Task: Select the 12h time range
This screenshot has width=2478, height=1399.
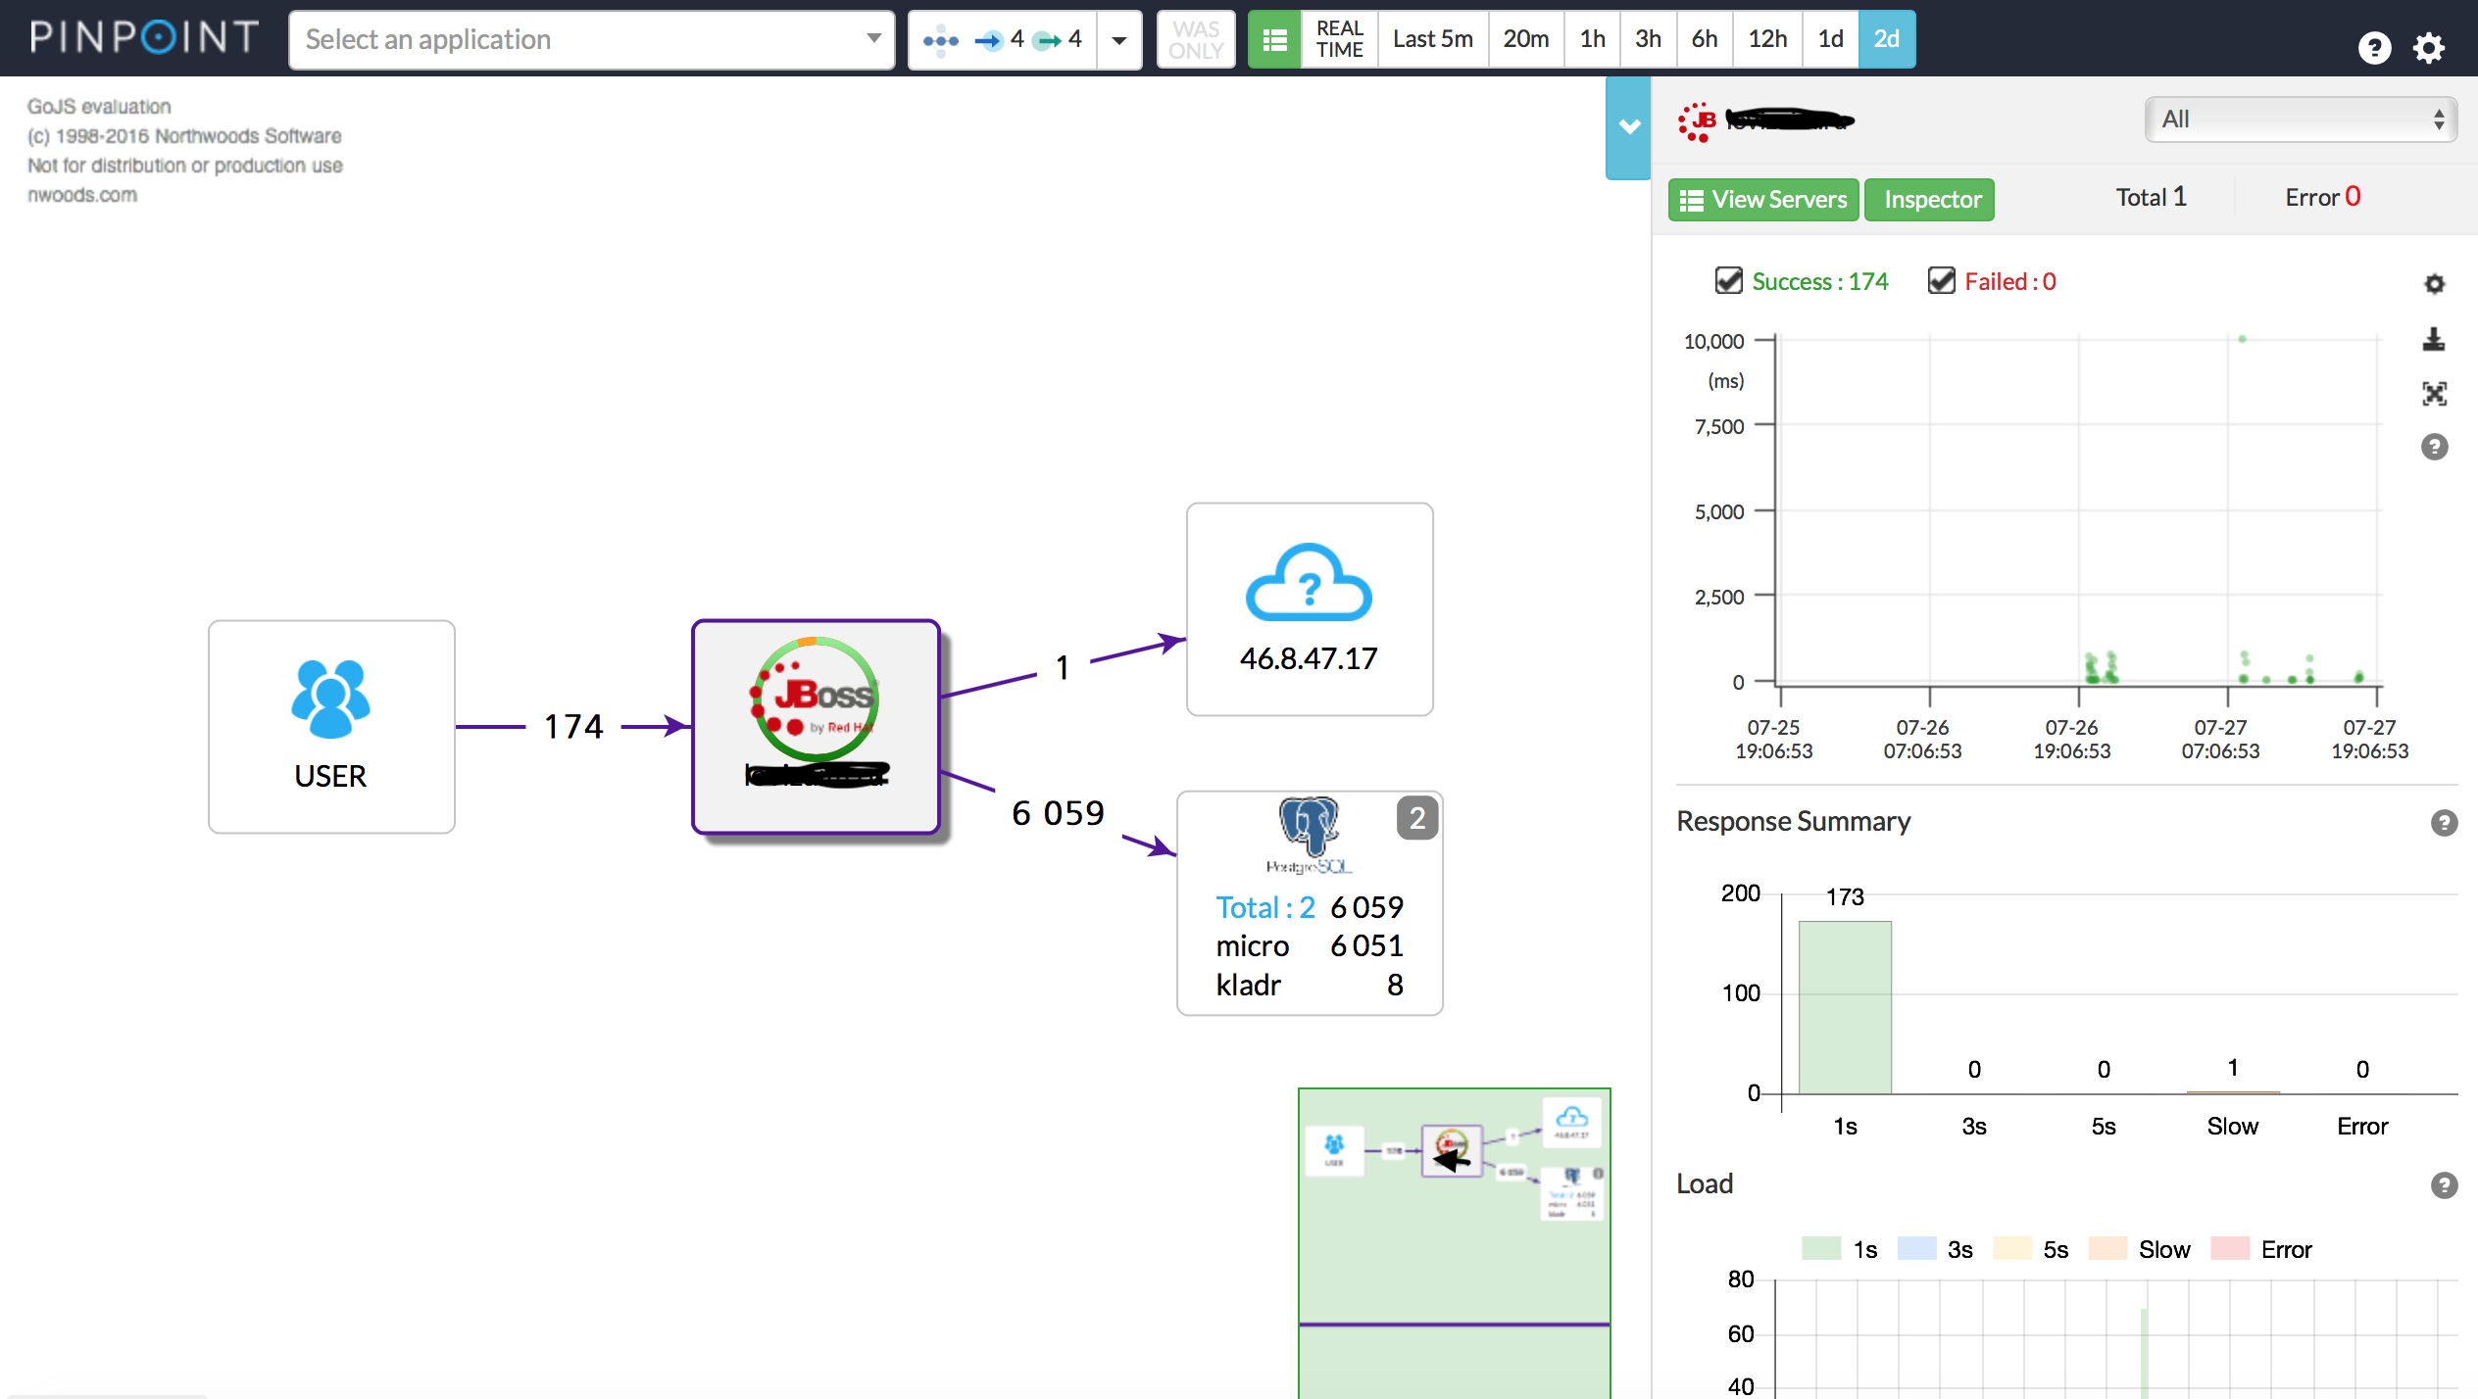Action: click(1767, 39)
